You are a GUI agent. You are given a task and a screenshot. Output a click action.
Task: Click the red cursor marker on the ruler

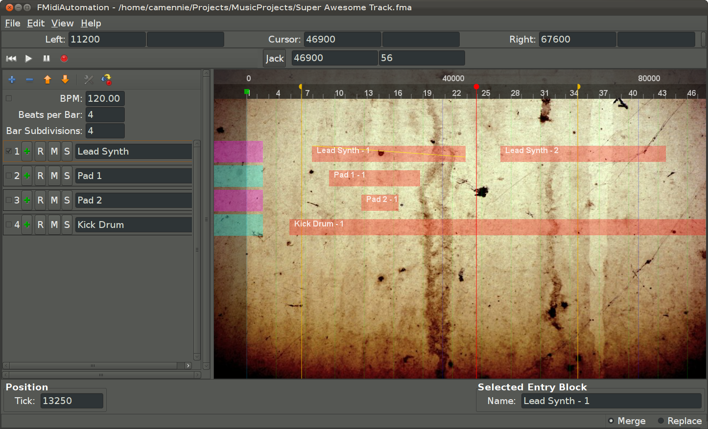(476, 87)
